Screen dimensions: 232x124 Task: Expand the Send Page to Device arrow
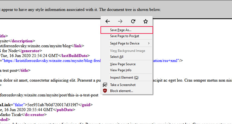coord(149,43)
